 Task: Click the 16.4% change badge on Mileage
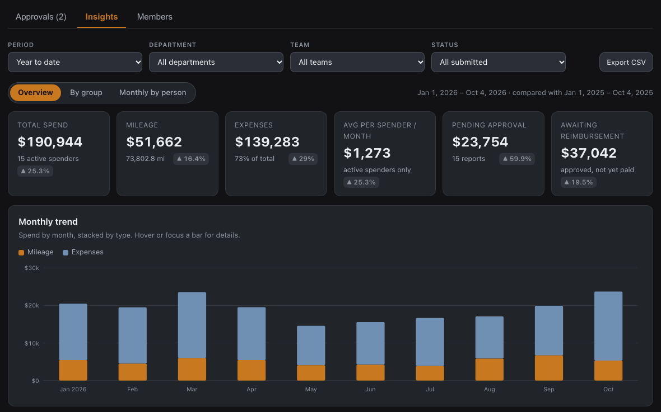coord(191,159)
